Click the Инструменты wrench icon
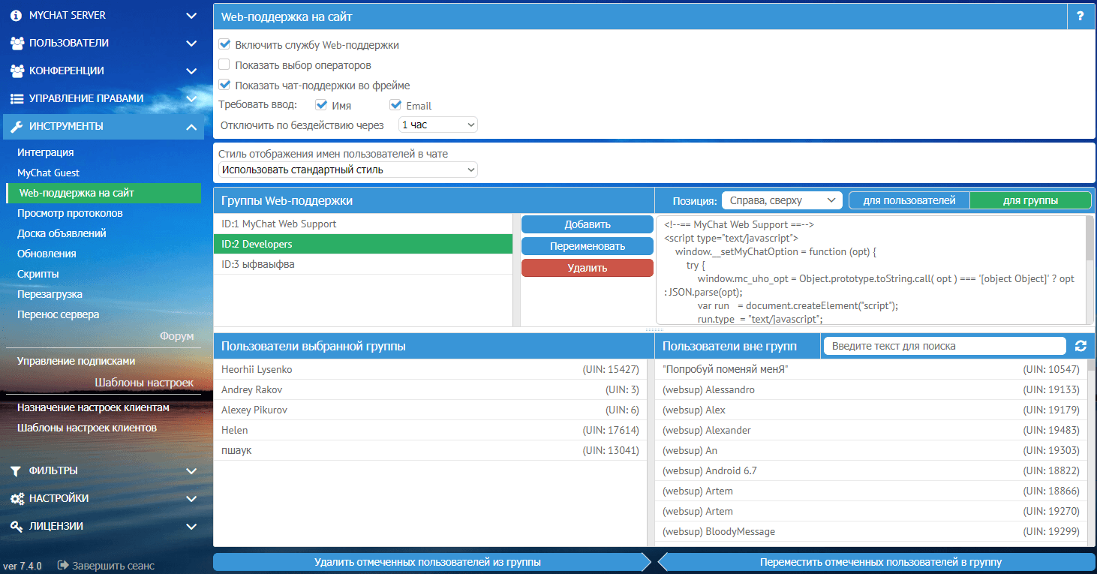 tap(17, 126)
